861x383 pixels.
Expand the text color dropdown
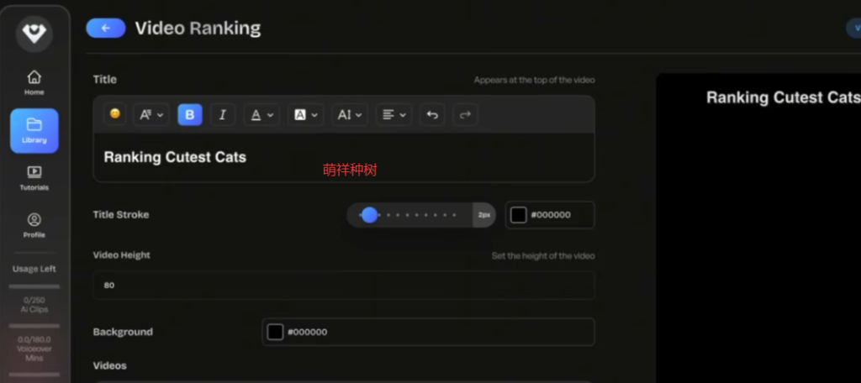click(261, 114)
